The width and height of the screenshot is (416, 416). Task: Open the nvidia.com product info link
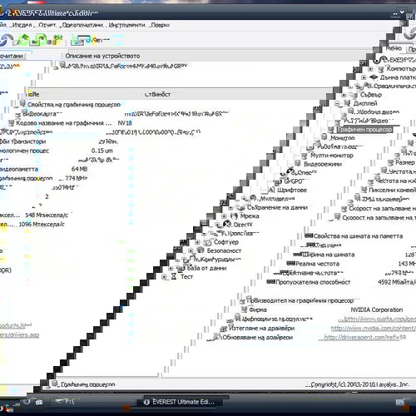[379, 319]
